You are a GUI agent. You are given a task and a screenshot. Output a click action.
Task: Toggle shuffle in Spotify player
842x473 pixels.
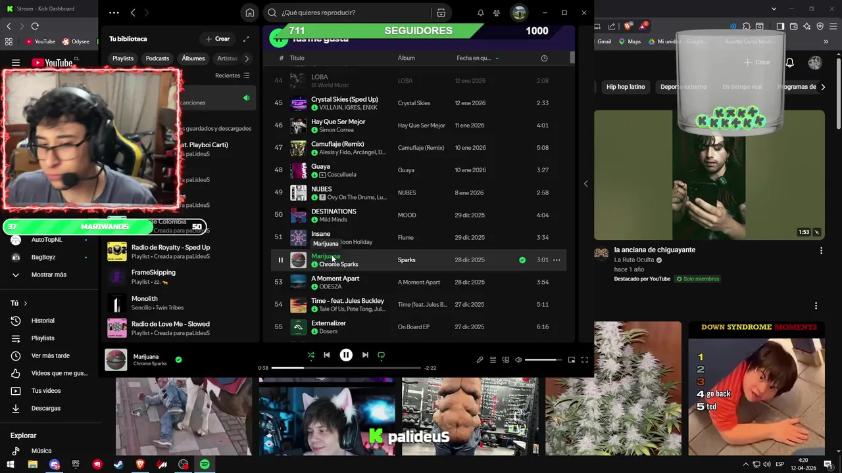pyautogui.click(x=310, y=355)
